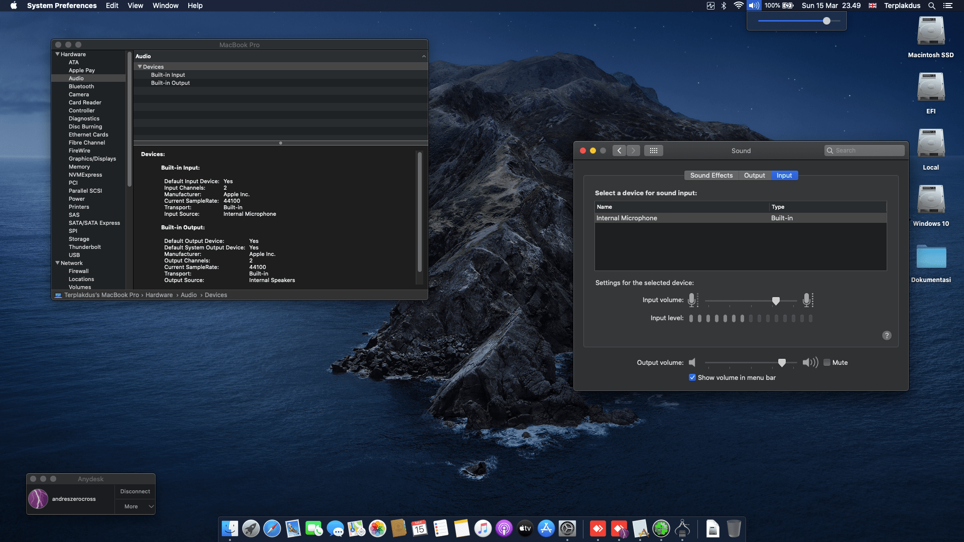Open Podcasts in the dock
964x542 pixels.
tap(504, 528)
